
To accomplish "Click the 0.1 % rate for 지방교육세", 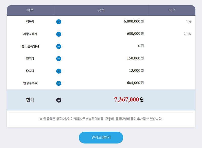I will 187,34.
